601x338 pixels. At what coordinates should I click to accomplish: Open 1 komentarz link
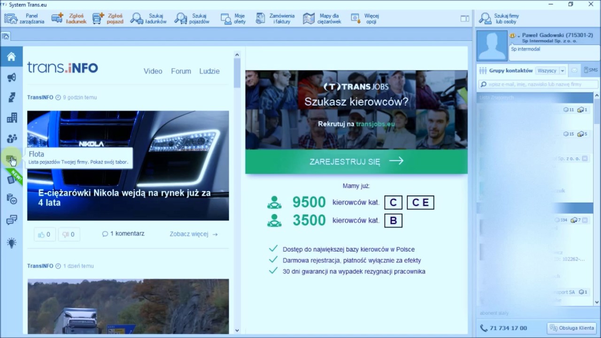[x=123, y=234]
